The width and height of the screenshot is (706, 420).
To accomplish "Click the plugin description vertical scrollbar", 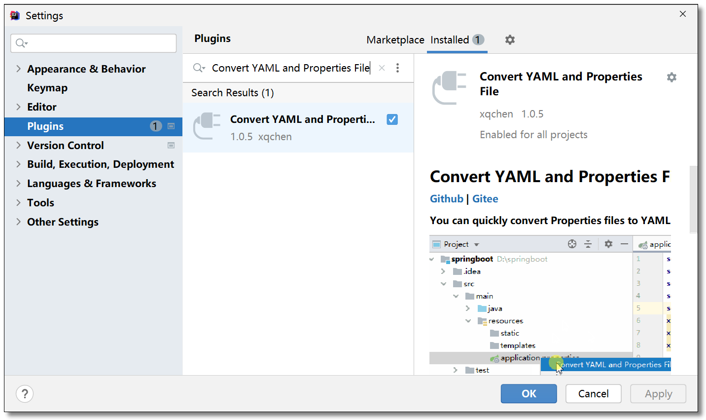I will coord(693,199).
